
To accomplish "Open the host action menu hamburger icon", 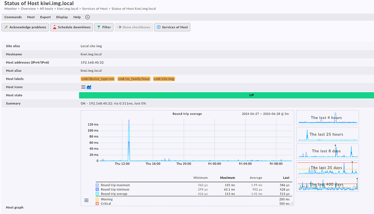I will (83, 87).
